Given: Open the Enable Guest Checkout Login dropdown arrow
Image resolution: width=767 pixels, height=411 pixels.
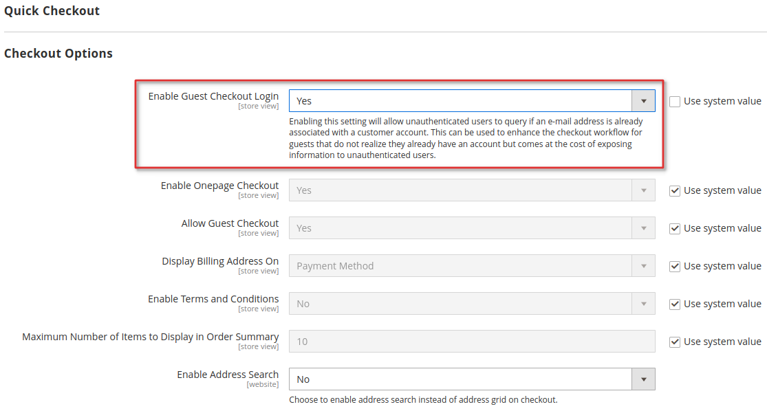Looking at the screenshot, I should (643, 100).
